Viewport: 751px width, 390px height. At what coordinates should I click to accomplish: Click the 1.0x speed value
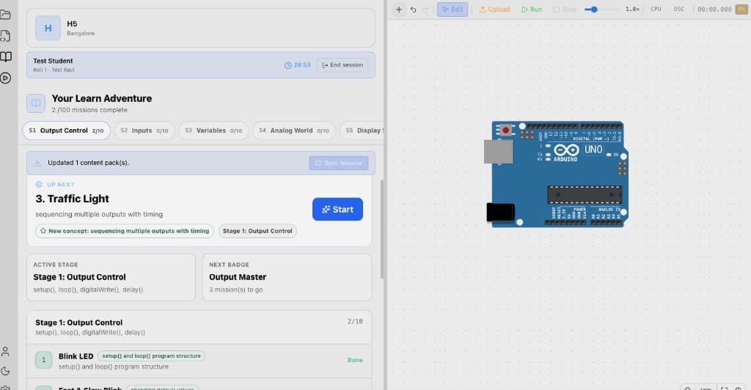(632, 9)
